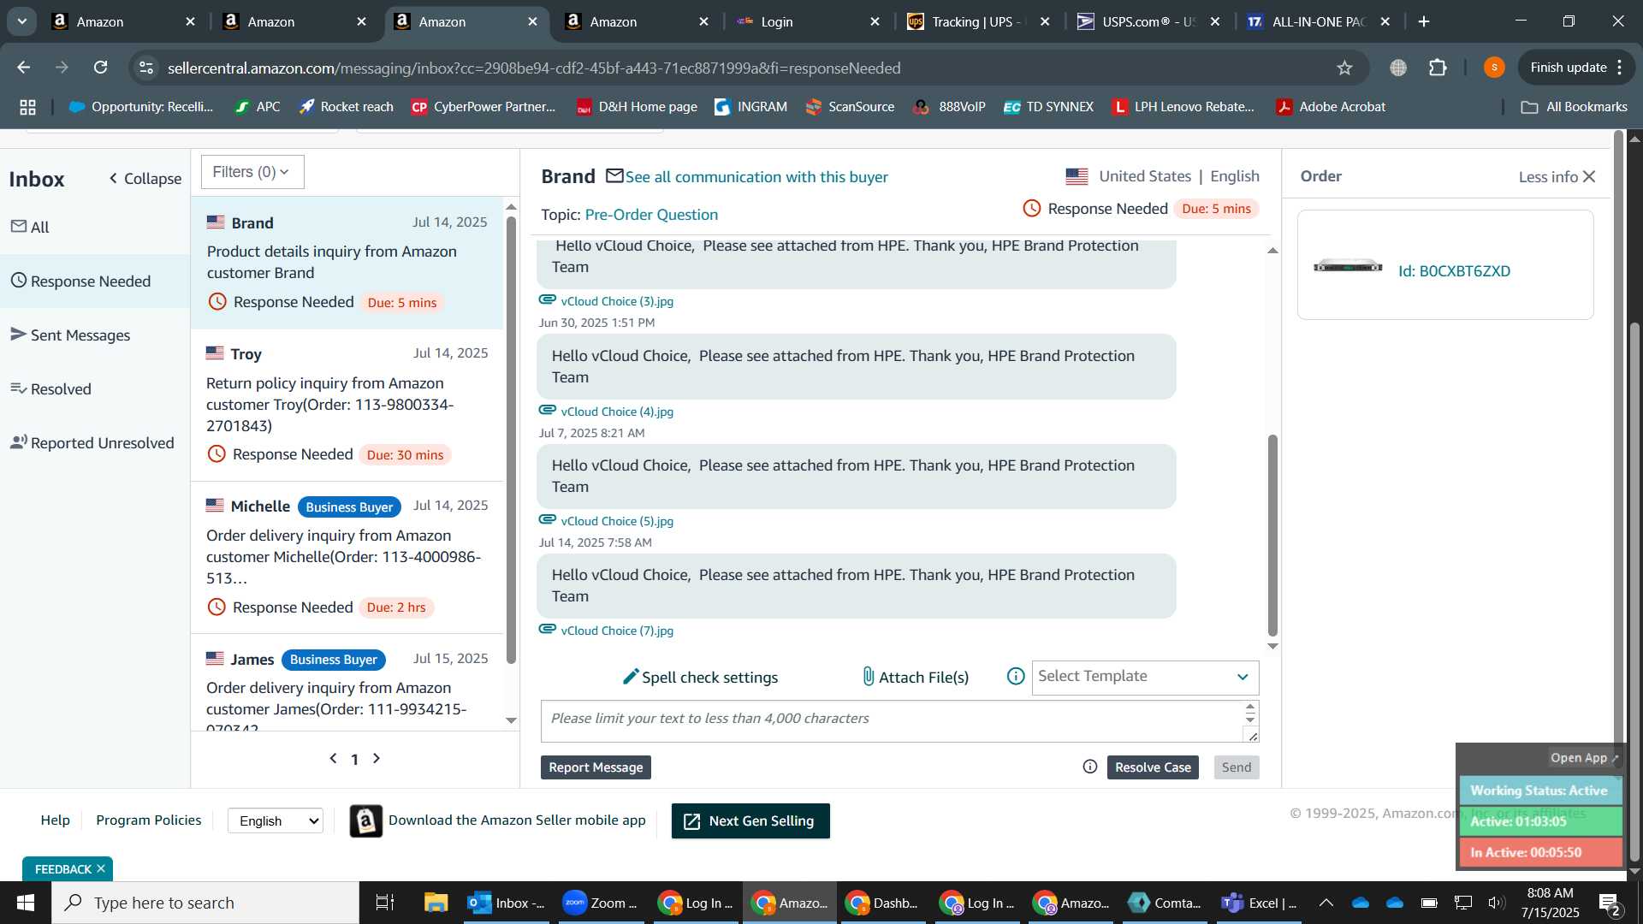Click the Report Message button

coord(596,767)
